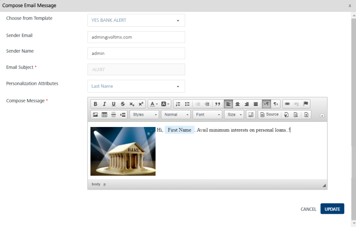This screenshot has height=227, width=356.
Task: Open the Font dropdown
Action: click(x=207, y=115)
